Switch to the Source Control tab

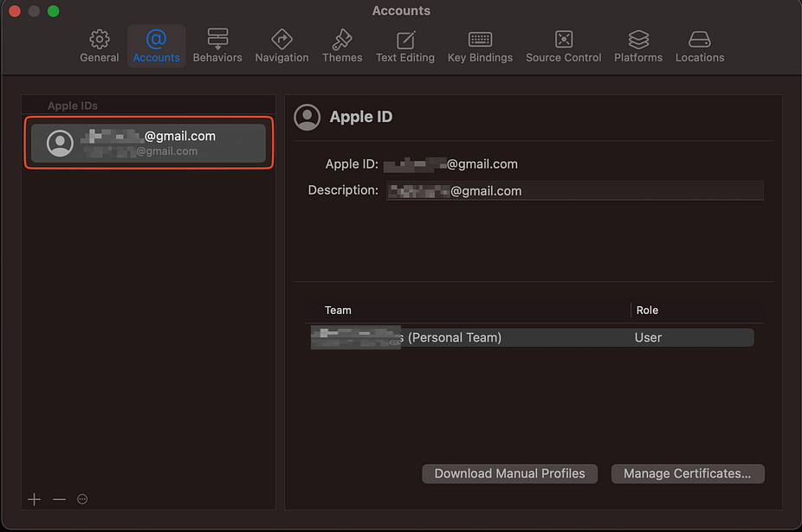pyautogui.click(x=564, y=47)
